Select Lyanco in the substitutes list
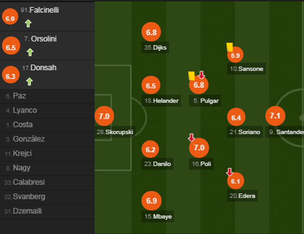 point(25,110)
